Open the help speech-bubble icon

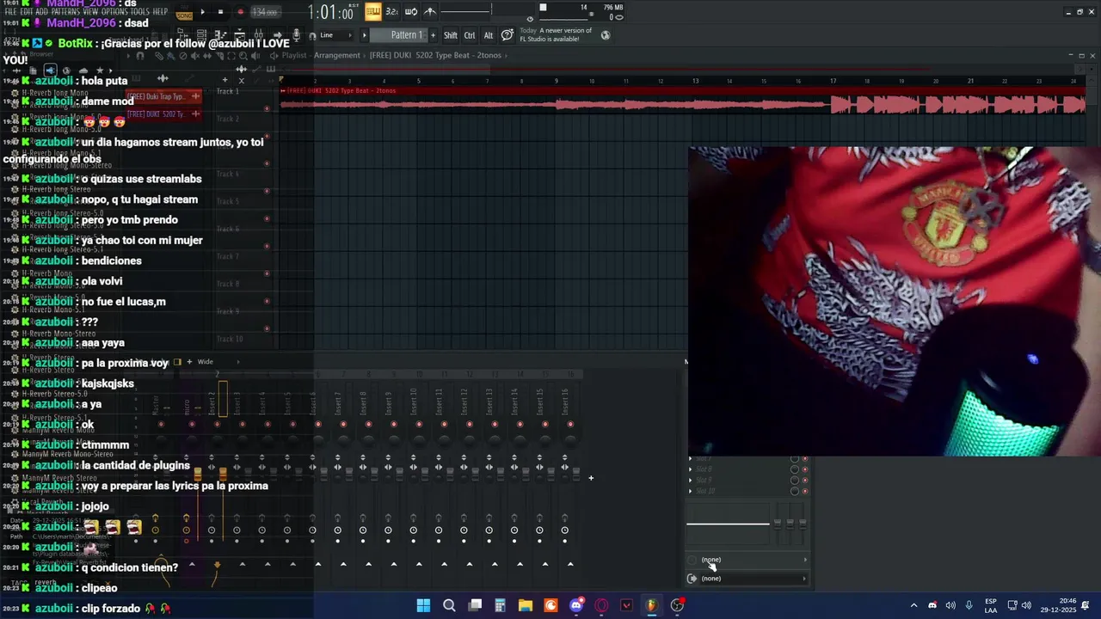[507, 35]
